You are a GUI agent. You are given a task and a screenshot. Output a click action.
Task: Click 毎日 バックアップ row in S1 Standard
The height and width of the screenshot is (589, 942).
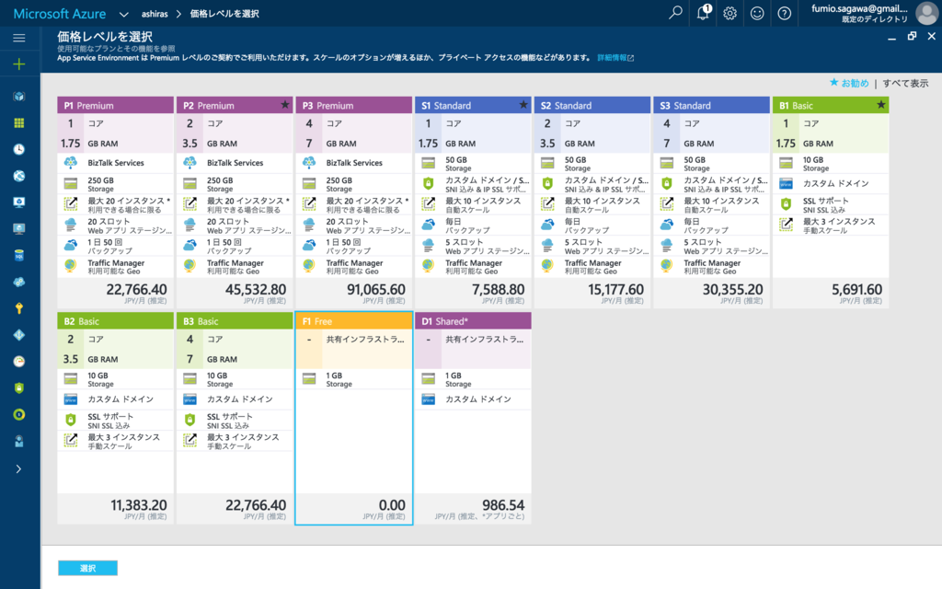[473, 225]
